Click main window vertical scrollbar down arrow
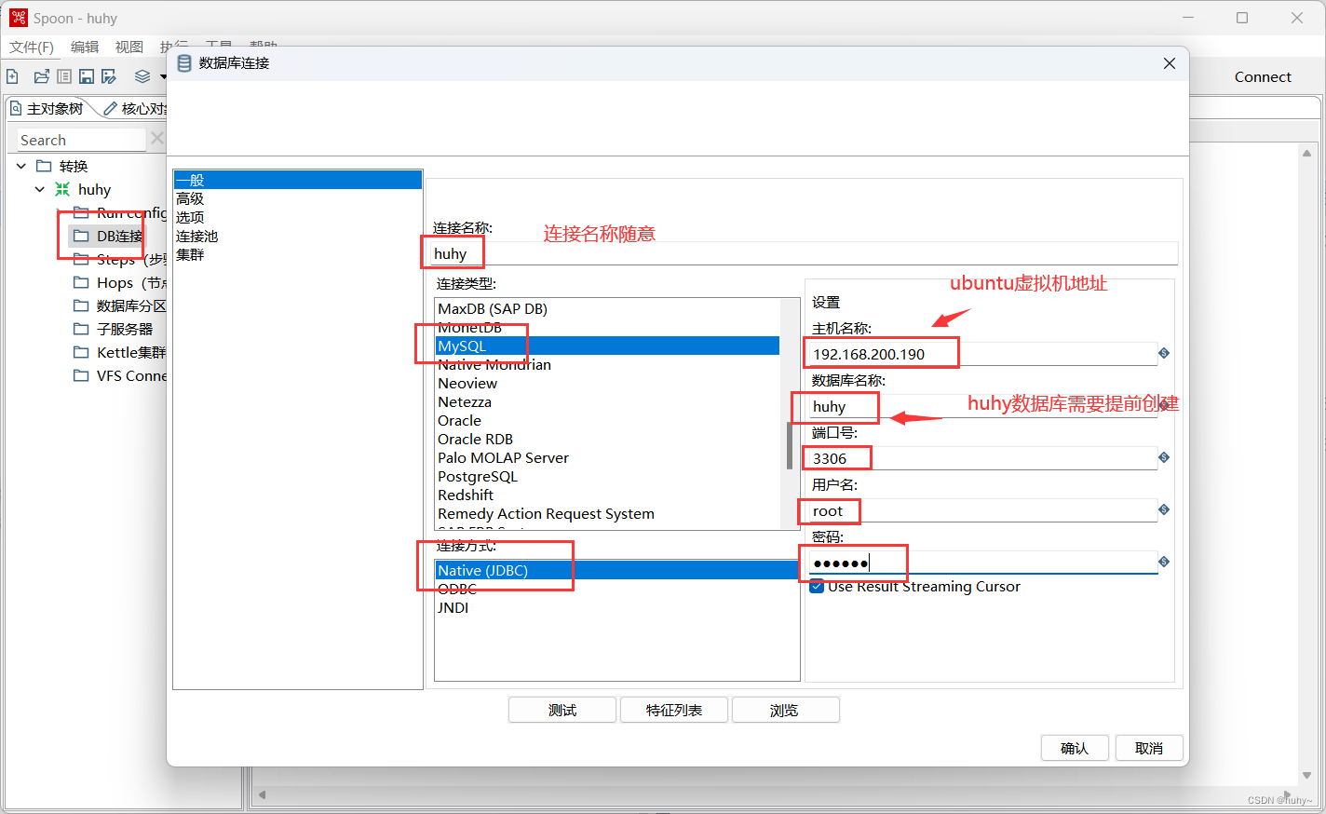This screenshot has width=1326, height=814. [x=1306, y=774]
